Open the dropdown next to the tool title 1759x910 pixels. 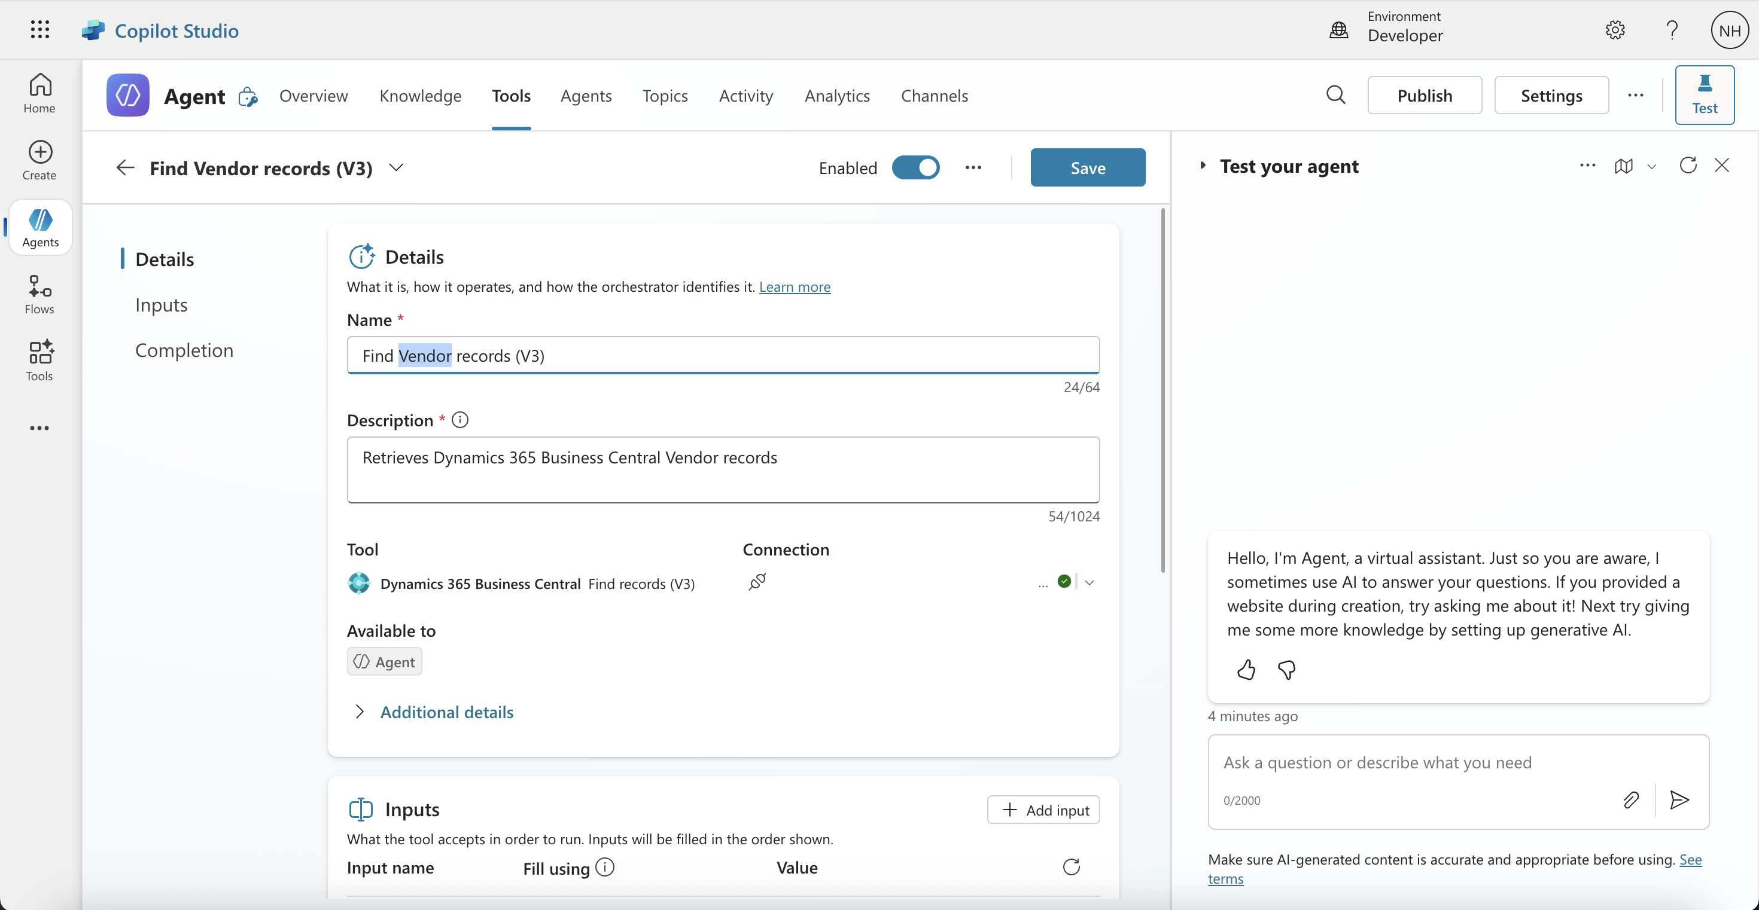[396, 168]
